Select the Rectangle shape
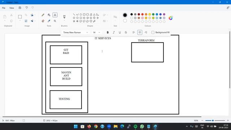Image resolution: width=231 pixels, height=130 pixels. (x=84, y=14)
